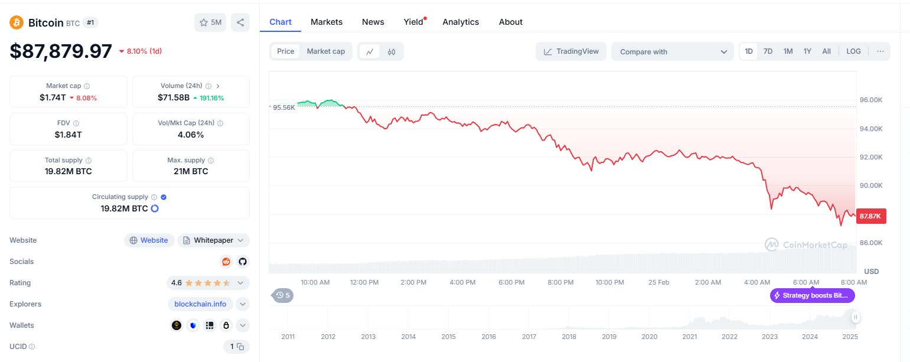Copy the UCID value
910x362 pixels.
click(240, 347)
